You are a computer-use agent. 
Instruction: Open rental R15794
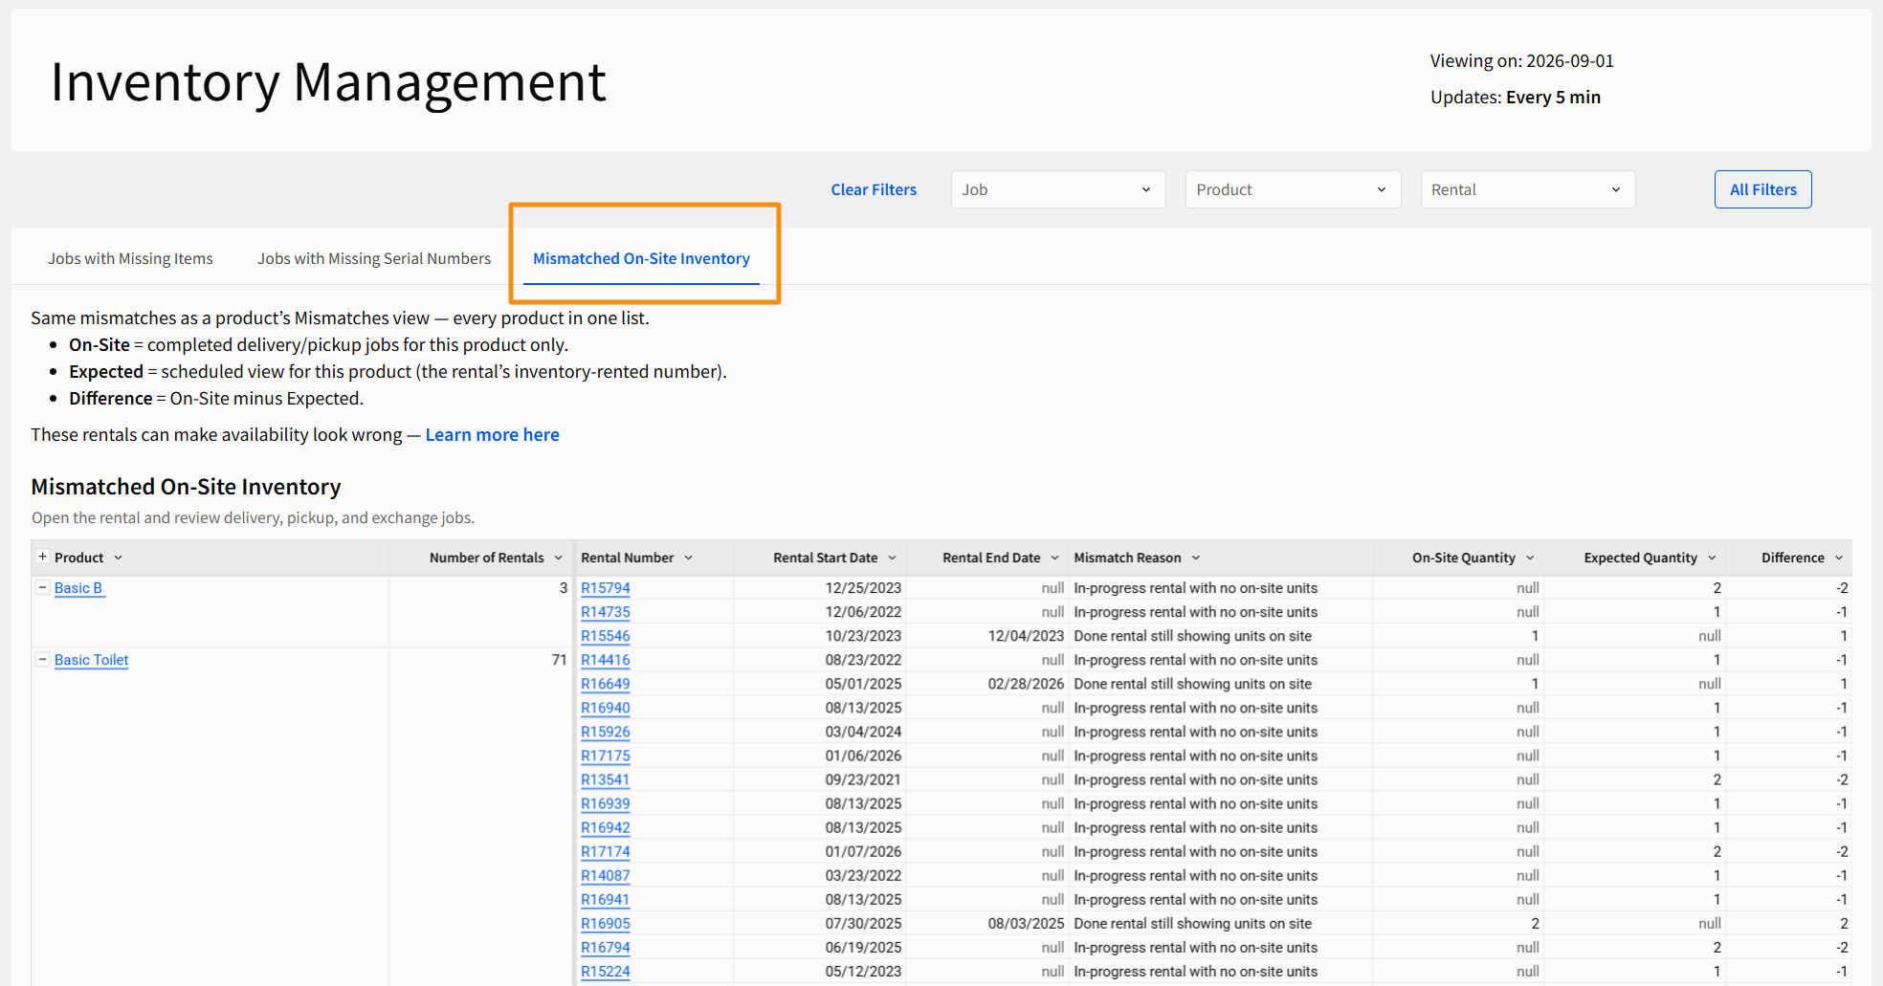pyautogui.click(x=606, y=588)
